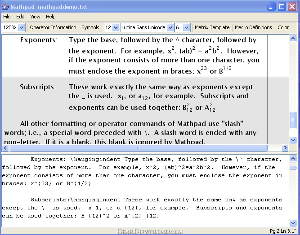Click 'x^{23} or B^{1/2}' in the source editor
The height and width of the screenshot is (235, 300).
click(x=61, y=183)
